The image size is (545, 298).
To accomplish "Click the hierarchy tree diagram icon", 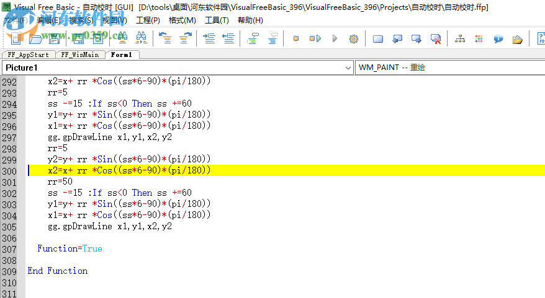I will pos(460,39).
